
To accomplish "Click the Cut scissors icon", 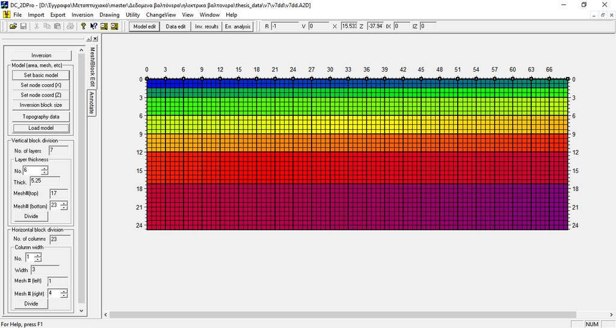I will click(x=37, y=26).
